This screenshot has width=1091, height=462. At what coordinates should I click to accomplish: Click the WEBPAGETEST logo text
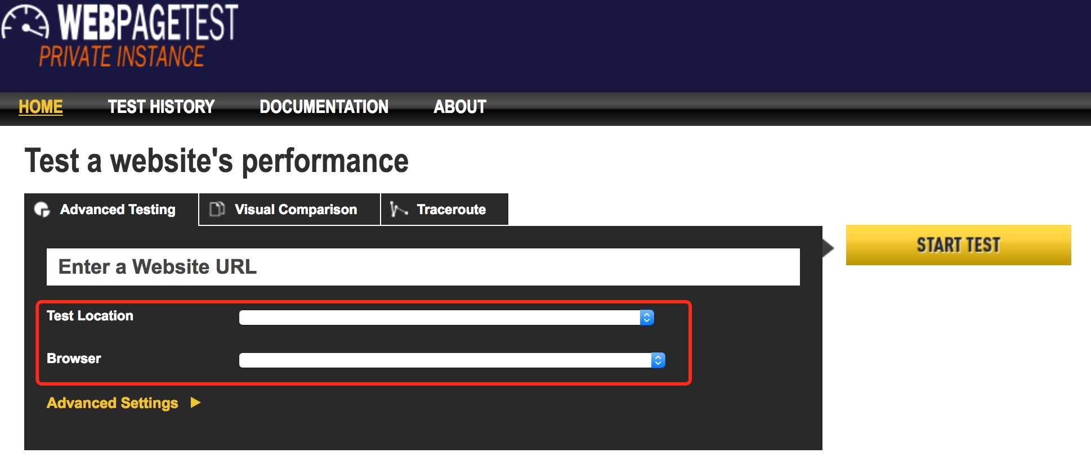pos(148,22)
